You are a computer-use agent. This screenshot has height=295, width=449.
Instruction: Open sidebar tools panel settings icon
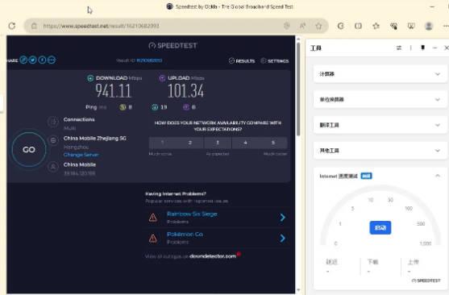(399, 48)
